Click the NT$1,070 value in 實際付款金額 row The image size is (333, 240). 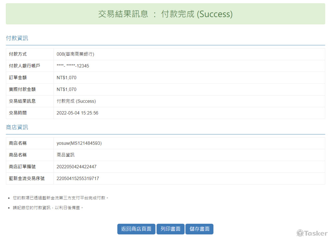click(67, 90)
